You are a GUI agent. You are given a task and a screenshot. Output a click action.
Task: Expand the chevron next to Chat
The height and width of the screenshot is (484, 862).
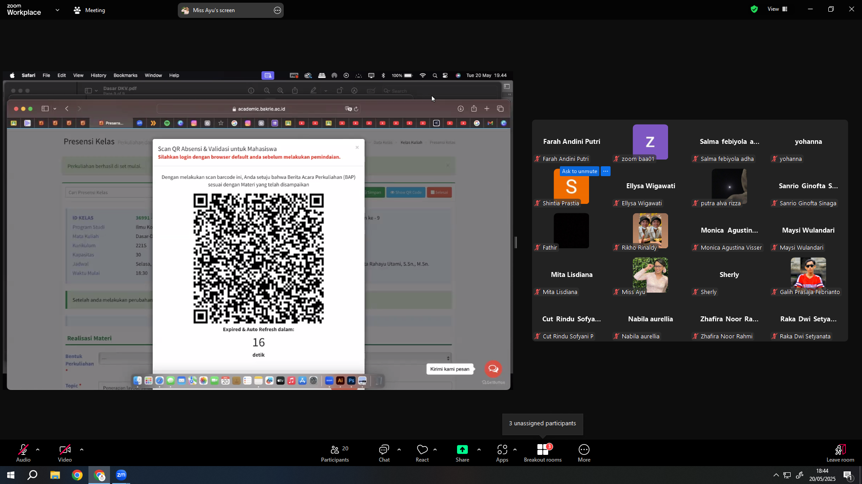(x=399, y=449)
